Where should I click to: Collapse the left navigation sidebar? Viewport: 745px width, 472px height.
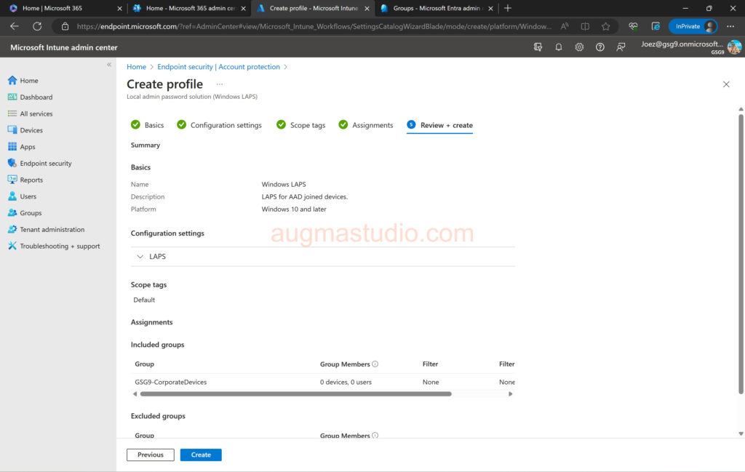tap(109, 65)
